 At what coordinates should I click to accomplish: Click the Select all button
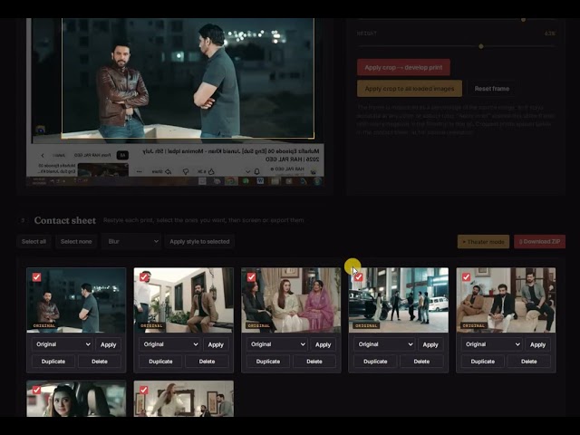[x=34, y=242]
